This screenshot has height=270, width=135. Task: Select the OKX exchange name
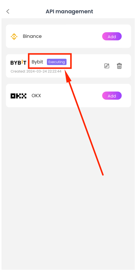click(36, 96)
